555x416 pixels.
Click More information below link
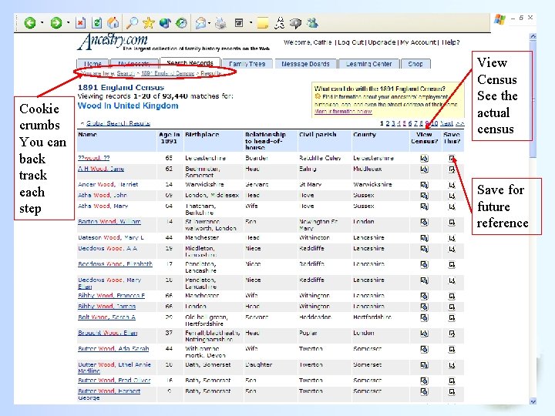click(343, 111)
